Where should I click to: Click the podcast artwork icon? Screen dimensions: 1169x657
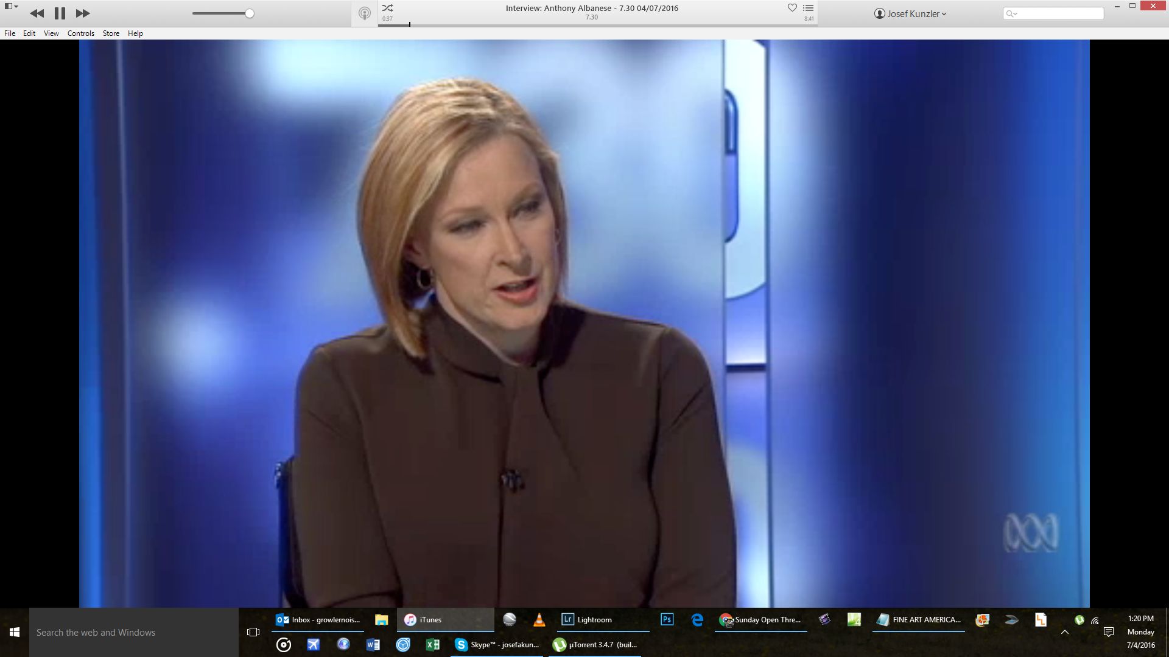click(x=364, y=13)
